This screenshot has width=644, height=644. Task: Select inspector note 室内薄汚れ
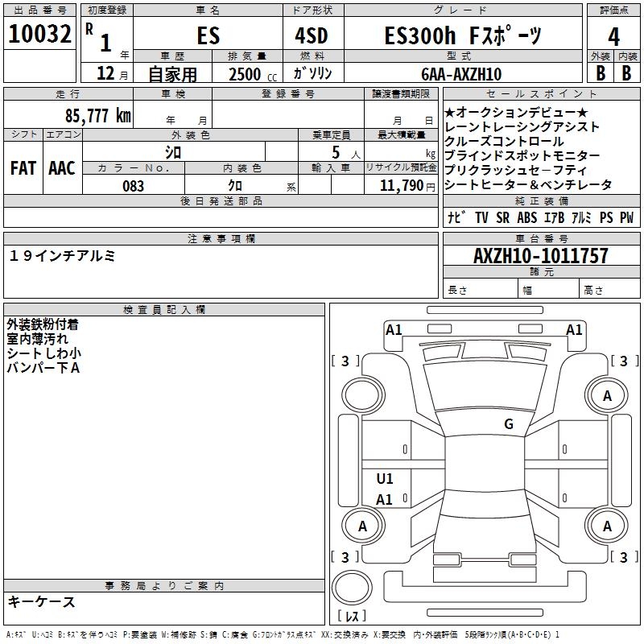37,339
